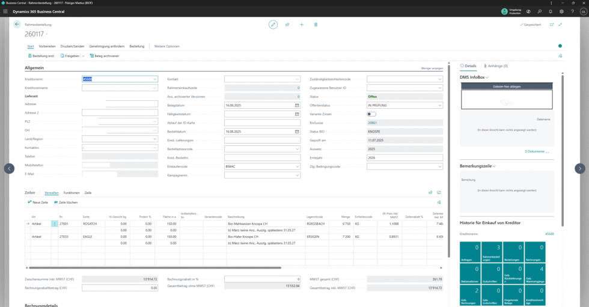Toggle the Variante Zinsen switch

click(371, 114)
